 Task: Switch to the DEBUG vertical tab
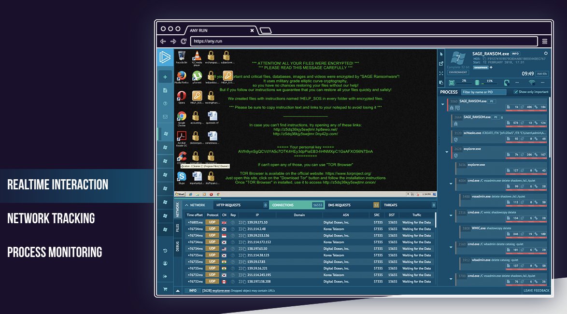(178, 246)
